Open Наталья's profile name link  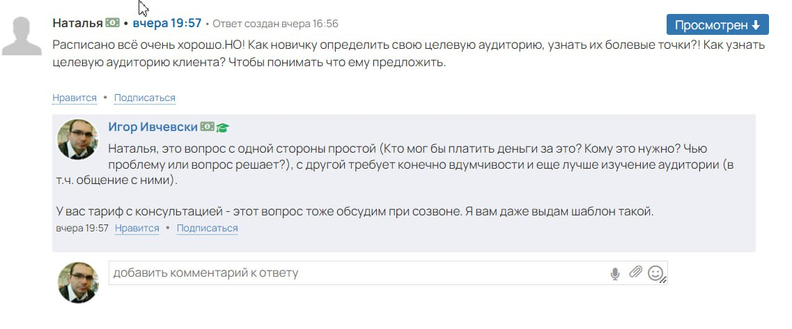coord(77,23)
